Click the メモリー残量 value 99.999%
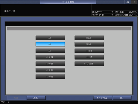 (x=133, y=12)
